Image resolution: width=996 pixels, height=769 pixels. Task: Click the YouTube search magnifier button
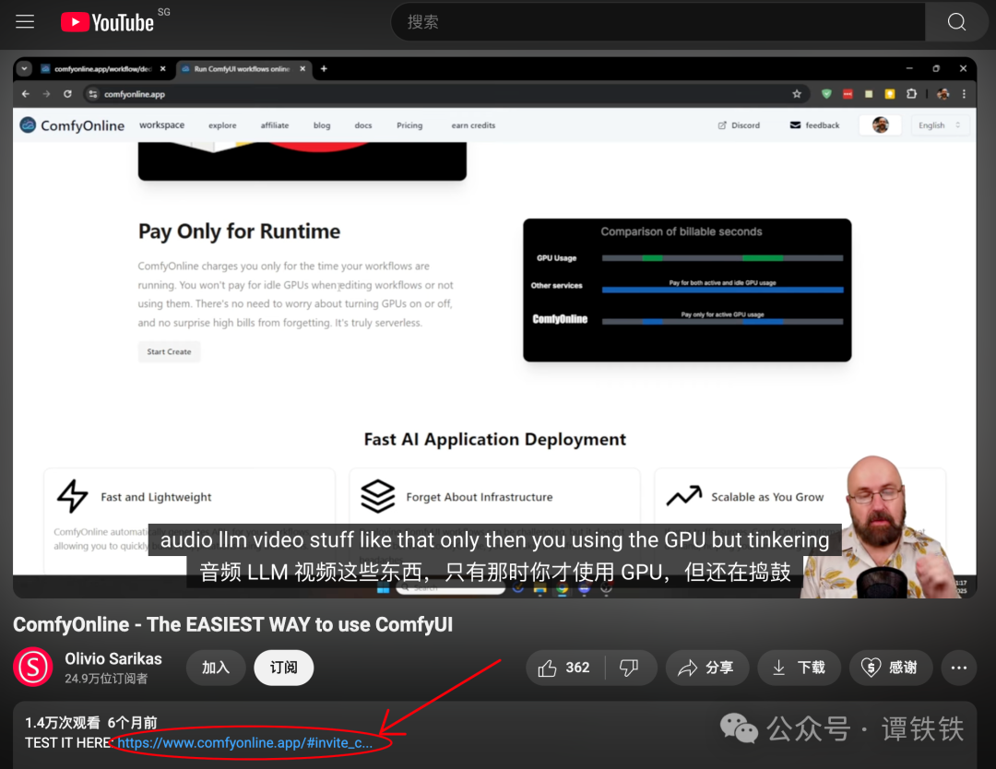tap(956, 21)
